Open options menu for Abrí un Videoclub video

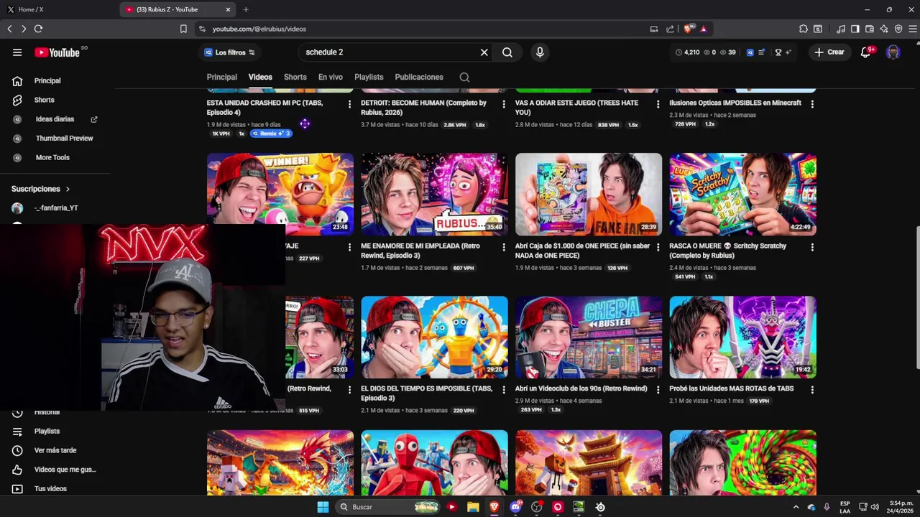(x=658, y=390)
